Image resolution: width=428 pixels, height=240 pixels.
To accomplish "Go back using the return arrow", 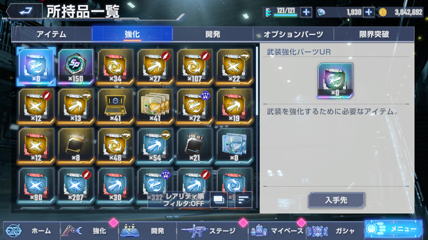I will coord(25,11).
